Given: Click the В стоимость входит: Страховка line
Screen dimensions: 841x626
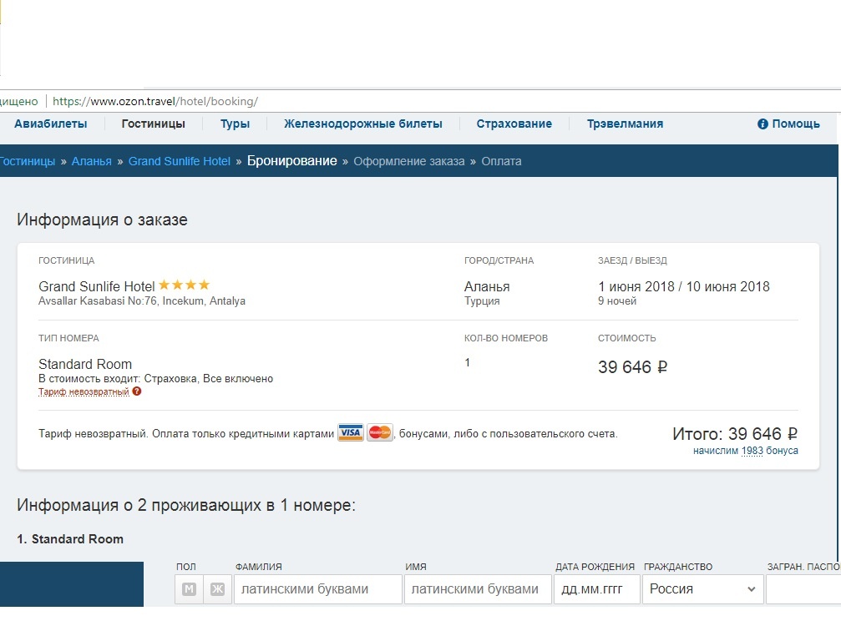Looking at the screenshot, I should coord(155,379).
